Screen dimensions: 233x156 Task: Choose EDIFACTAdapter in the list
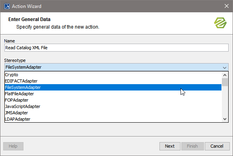pyautogui.click(x=113, y=81)
